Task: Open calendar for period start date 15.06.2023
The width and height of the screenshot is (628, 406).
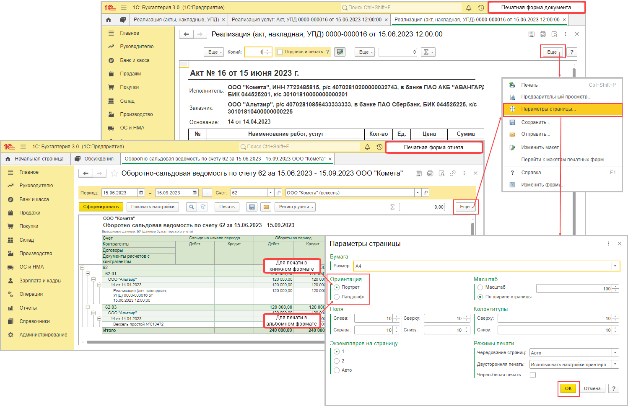Action: tap(141, 193)
